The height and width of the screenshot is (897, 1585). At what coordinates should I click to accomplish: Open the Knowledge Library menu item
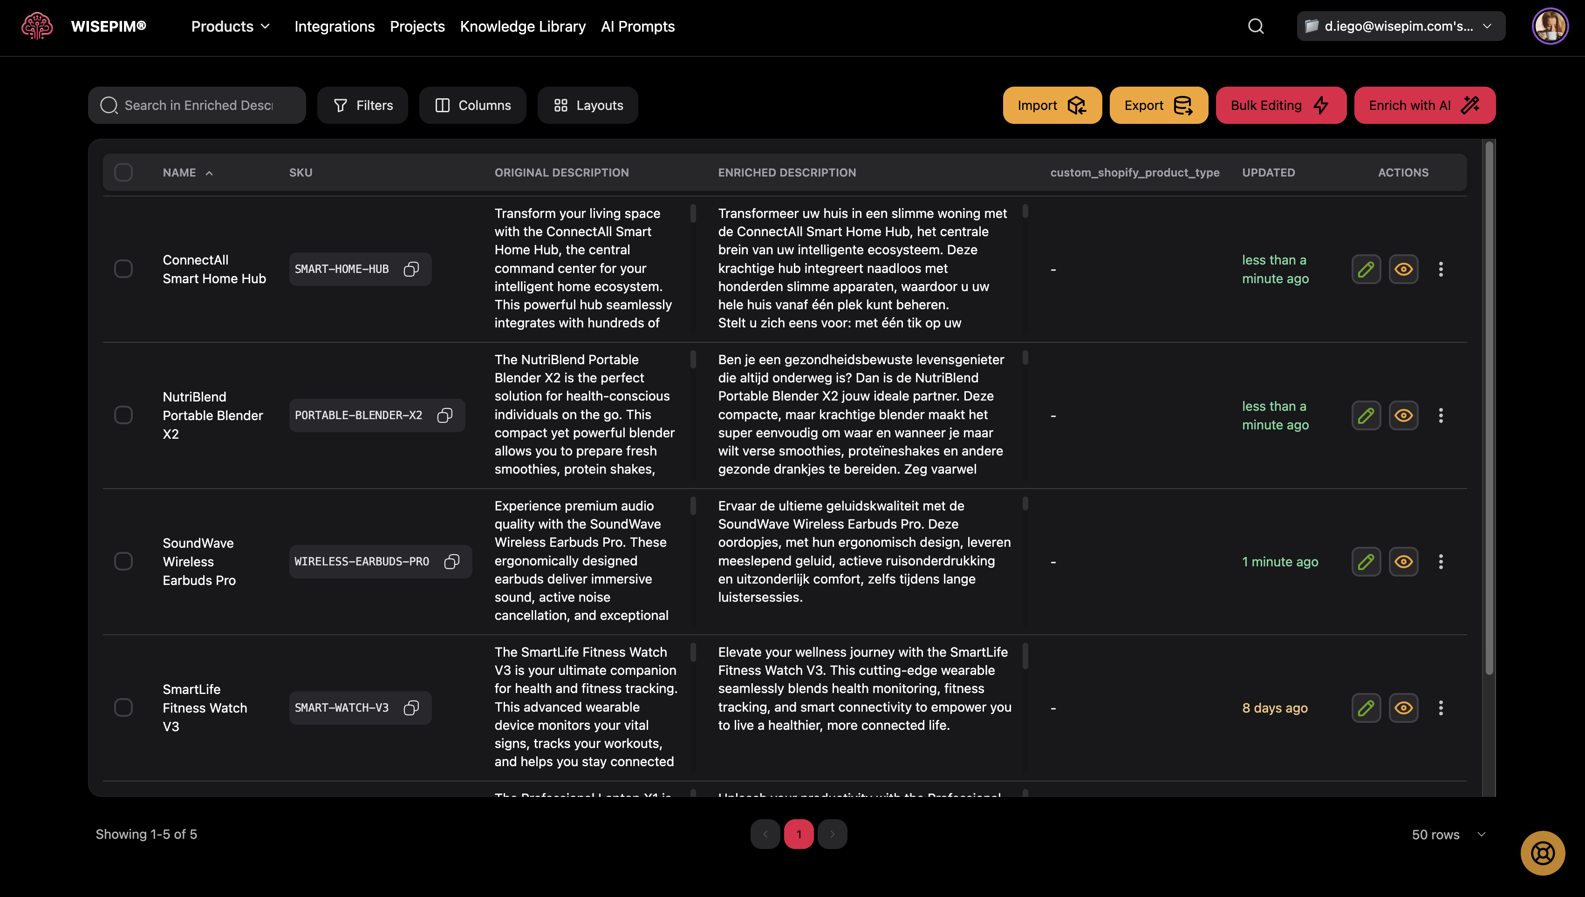[523, 27]
